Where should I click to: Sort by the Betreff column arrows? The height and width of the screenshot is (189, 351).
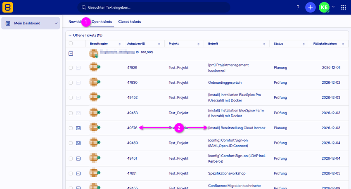(264, 44)
